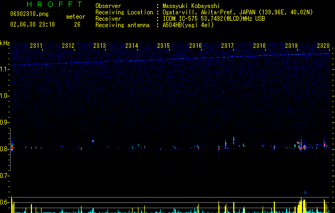
Task: Select the file name 06302310.png
Action: pos(29,14)
